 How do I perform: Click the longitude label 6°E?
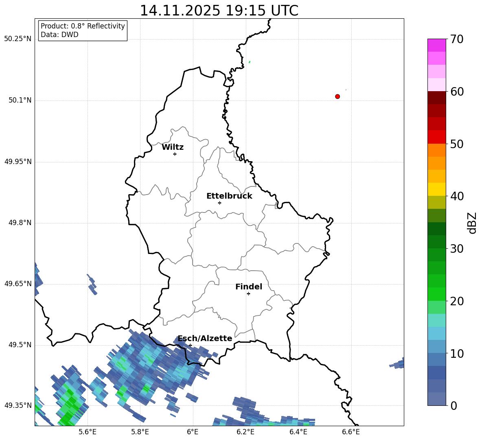click(x=193, y=432)
